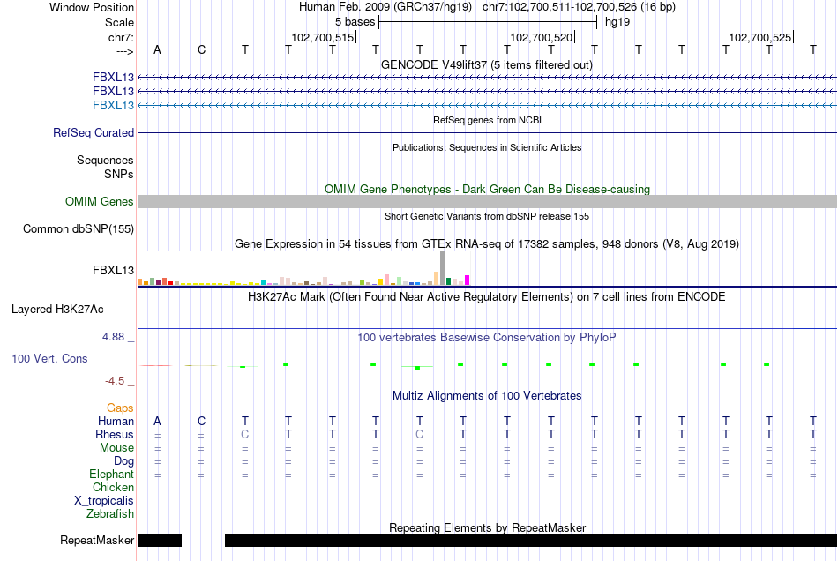Click the magenta GTEx expression bar

point(468,280)
